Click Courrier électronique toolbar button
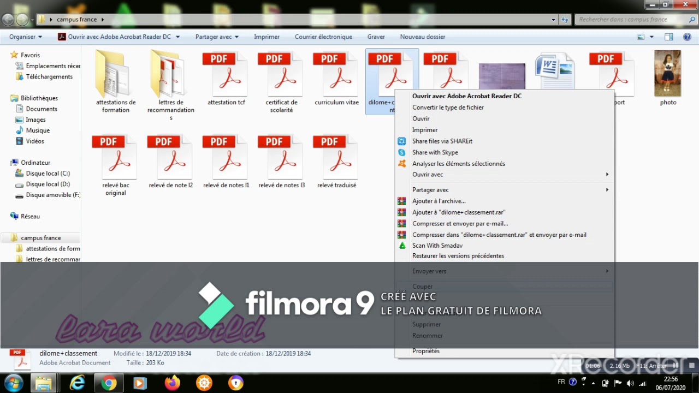The image size is (699, 393). click(323, 37)
